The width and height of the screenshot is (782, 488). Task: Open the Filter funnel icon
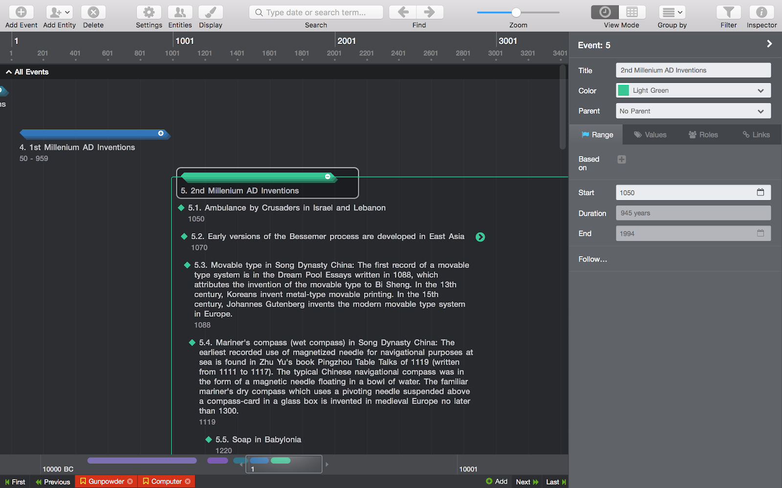[x=728, y=12]
